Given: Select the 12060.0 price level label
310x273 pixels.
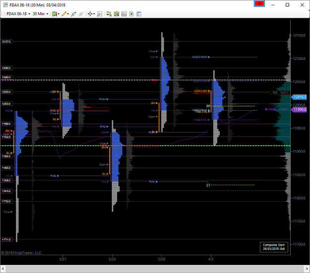Looking at the screenshot, I should [x=7, y=77].
